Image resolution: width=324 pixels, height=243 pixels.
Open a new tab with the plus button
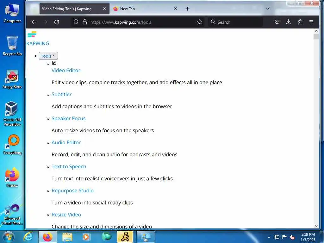pyautogui.click(x=187, y=9)
